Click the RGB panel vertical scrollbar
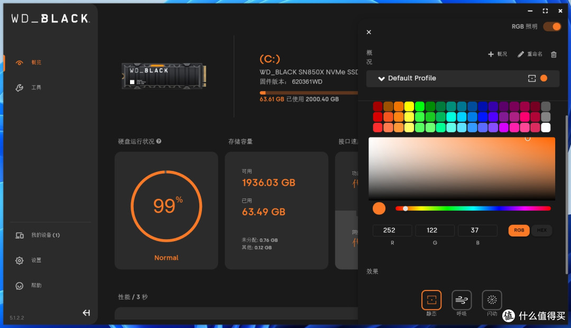Screen dimensions: 571x328 tap(566, 195)
